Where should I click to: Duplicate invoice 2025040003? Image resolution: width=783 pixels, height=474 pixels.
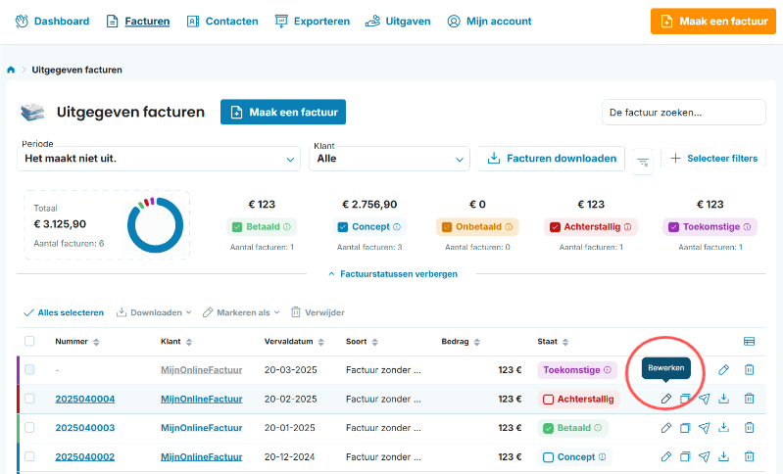tap(685, 428)
